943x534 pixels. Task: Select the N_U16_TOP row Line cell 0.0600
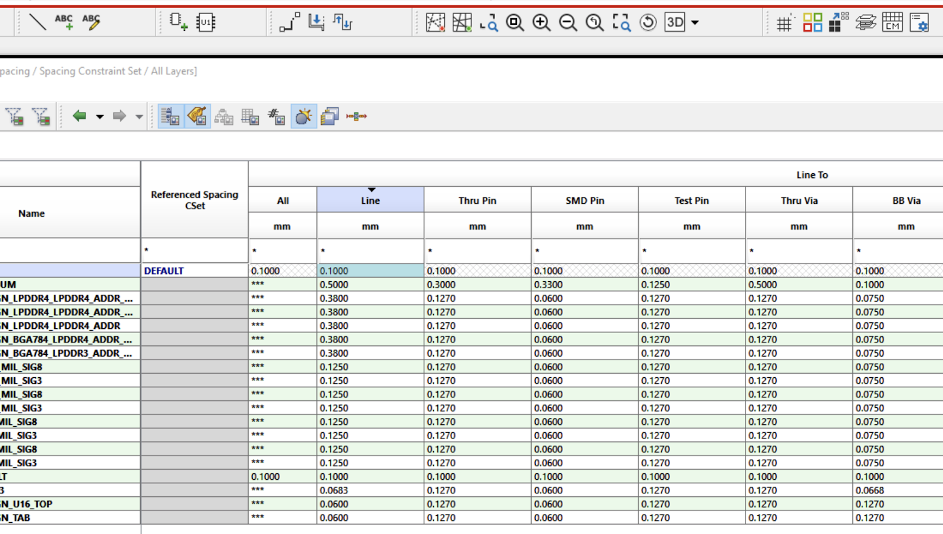[370, 504]
